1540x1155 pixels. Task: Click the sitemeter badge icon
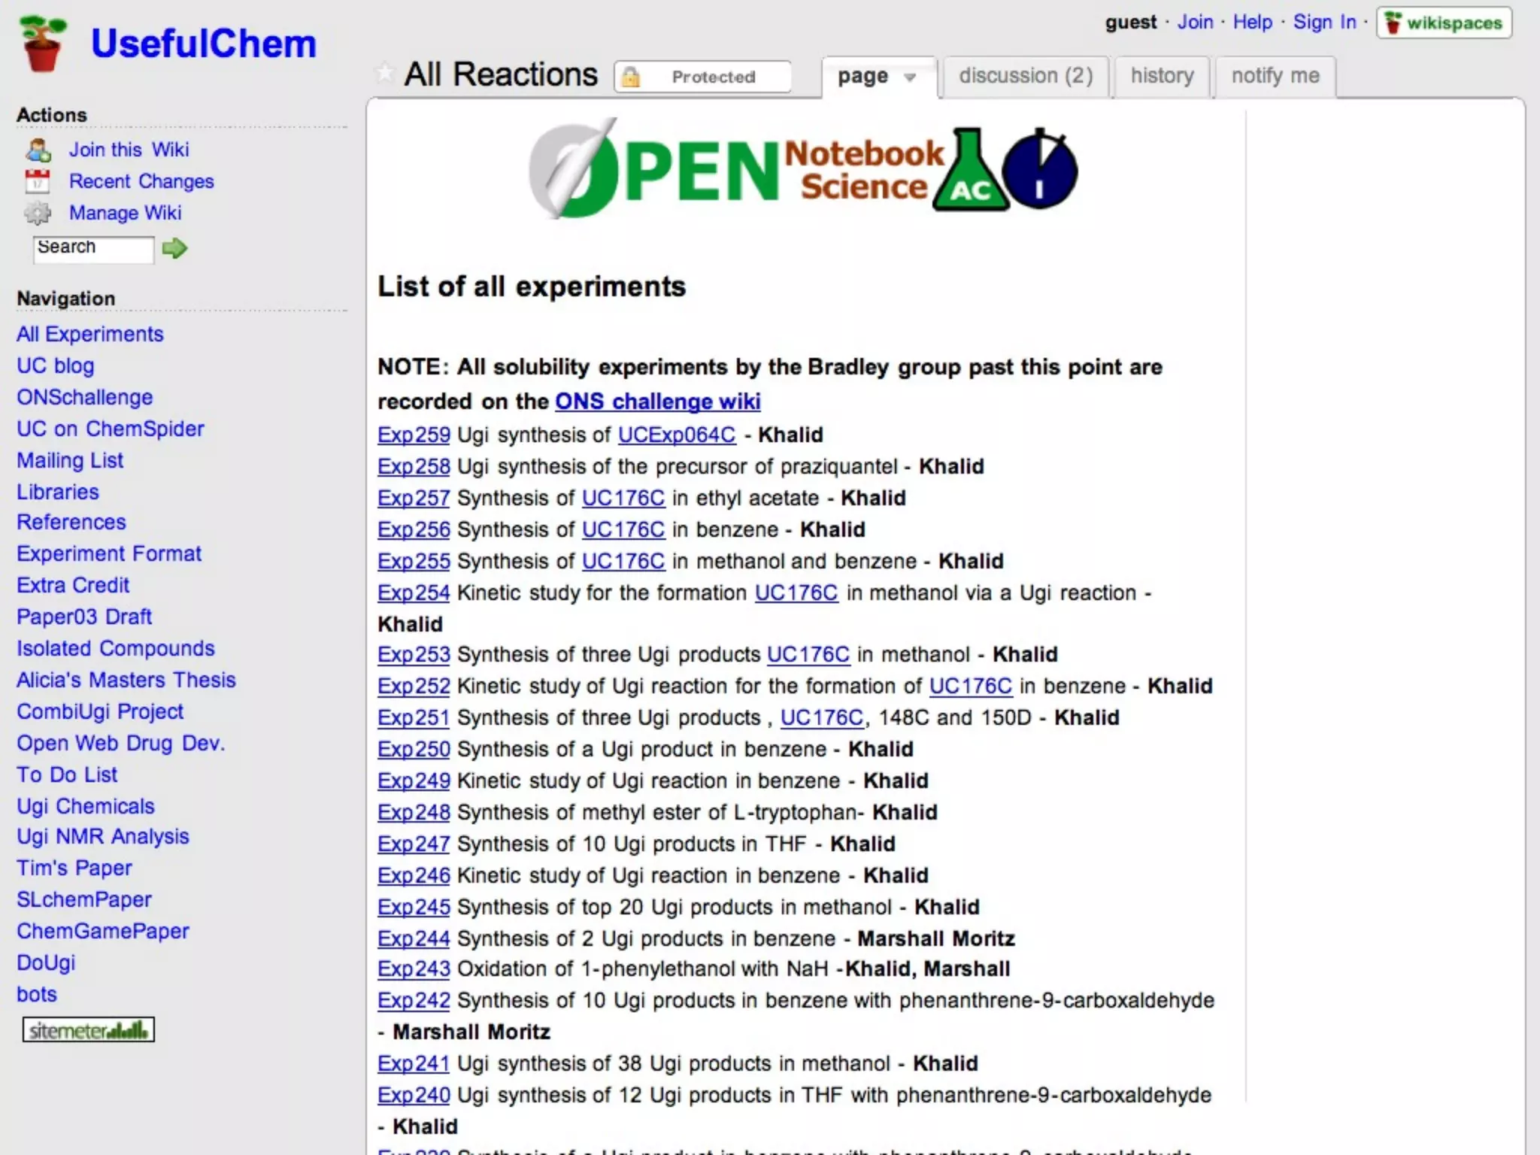[88, 1029]
